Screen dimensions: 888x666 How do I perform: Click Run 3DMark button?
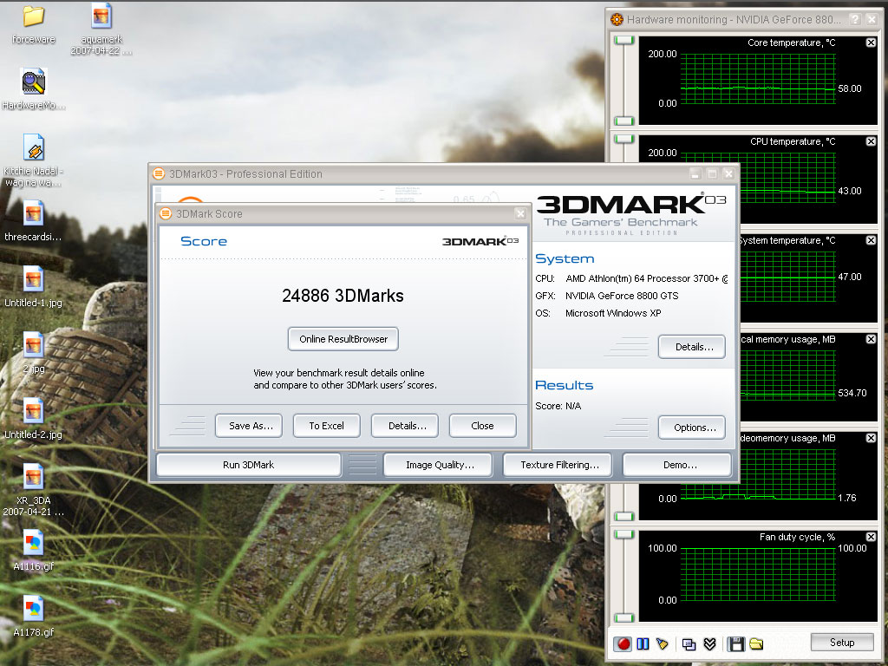pos(249,465)
